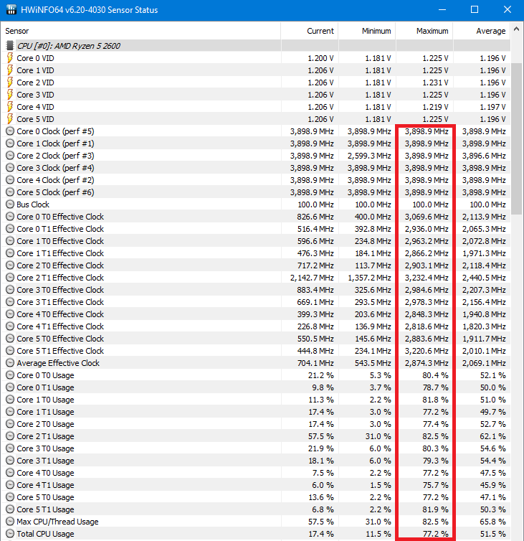The image size is (524, 541).
Task: Select the Core 3 T0 Effective Clock label
Action: (60, 290)
